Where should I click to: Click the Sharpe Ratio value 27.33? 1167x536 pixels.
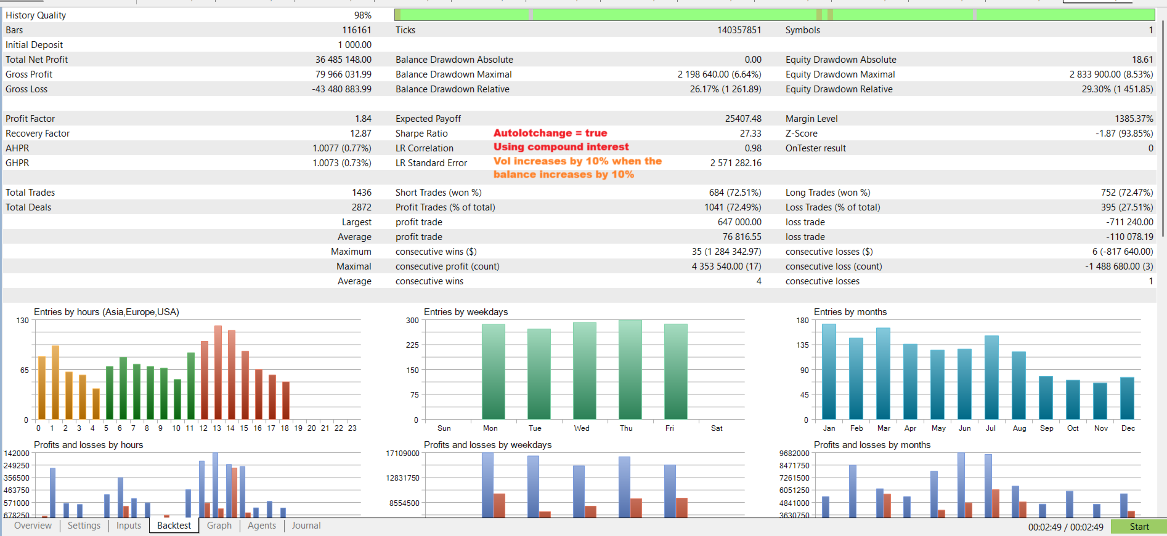pyautogui.click(x=750, y=134)
